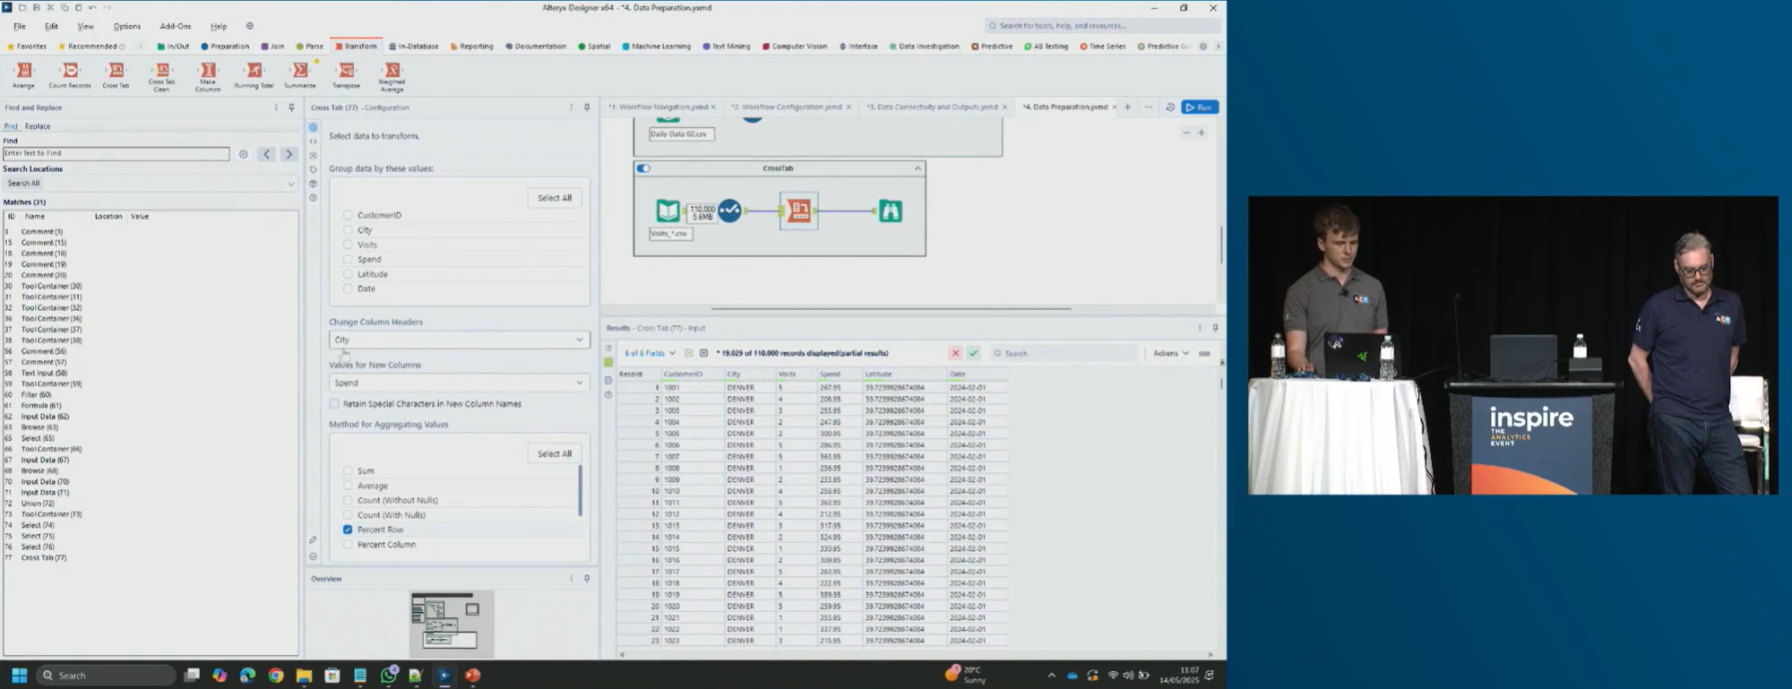
Task: Open Google Chrome from the taskbar
Action: 276,676
